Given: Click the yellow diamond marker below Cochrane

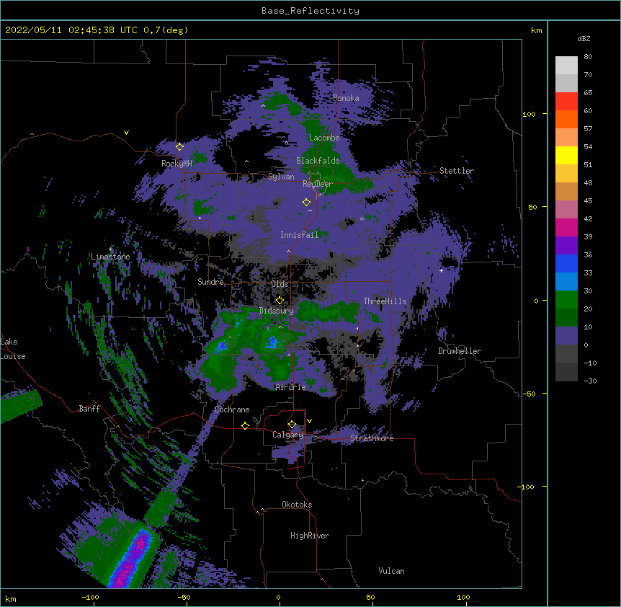Looking at the screenshot, I should tap(245, 425).
